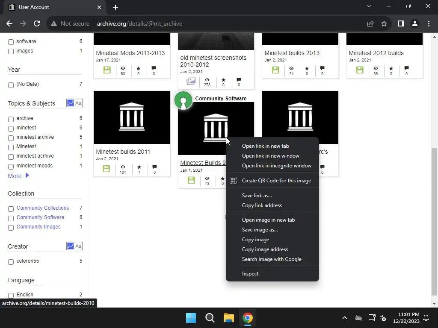Image resolution: width=438 pixels, height=328 pixels.
Task: Open the Community Software collection link
Action: (40, 217)
